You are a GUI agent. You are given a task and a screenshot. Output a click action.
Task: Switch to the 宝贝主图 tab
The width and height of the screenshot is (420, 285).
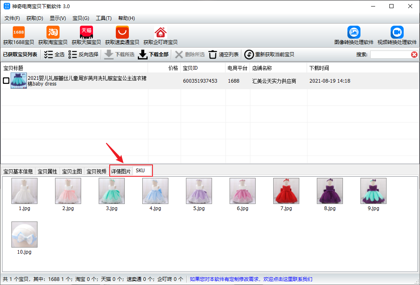(x=72, y=171)
